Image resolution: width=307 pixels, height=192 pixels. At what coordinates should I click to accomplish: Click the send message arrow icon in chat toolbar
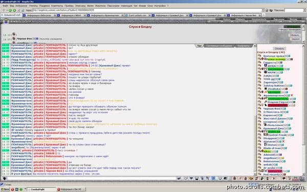pos(179,178)
